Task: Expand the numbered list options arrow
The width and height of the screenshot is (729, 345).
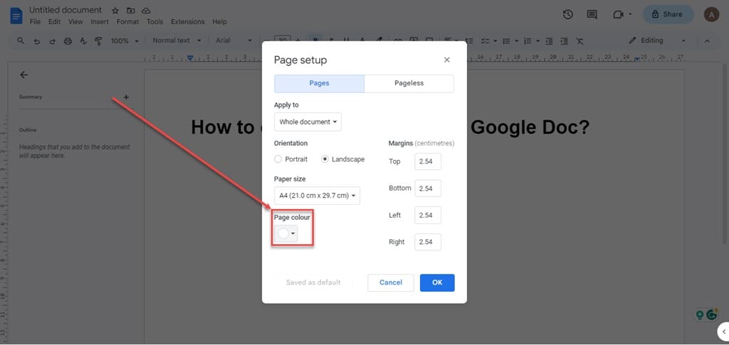Action: point(538,41)
